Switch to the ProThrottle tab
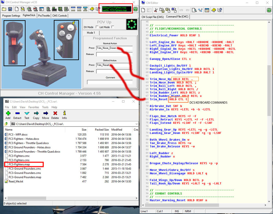Viewport: 273px width, 214px height. click(x=44, y=16)
